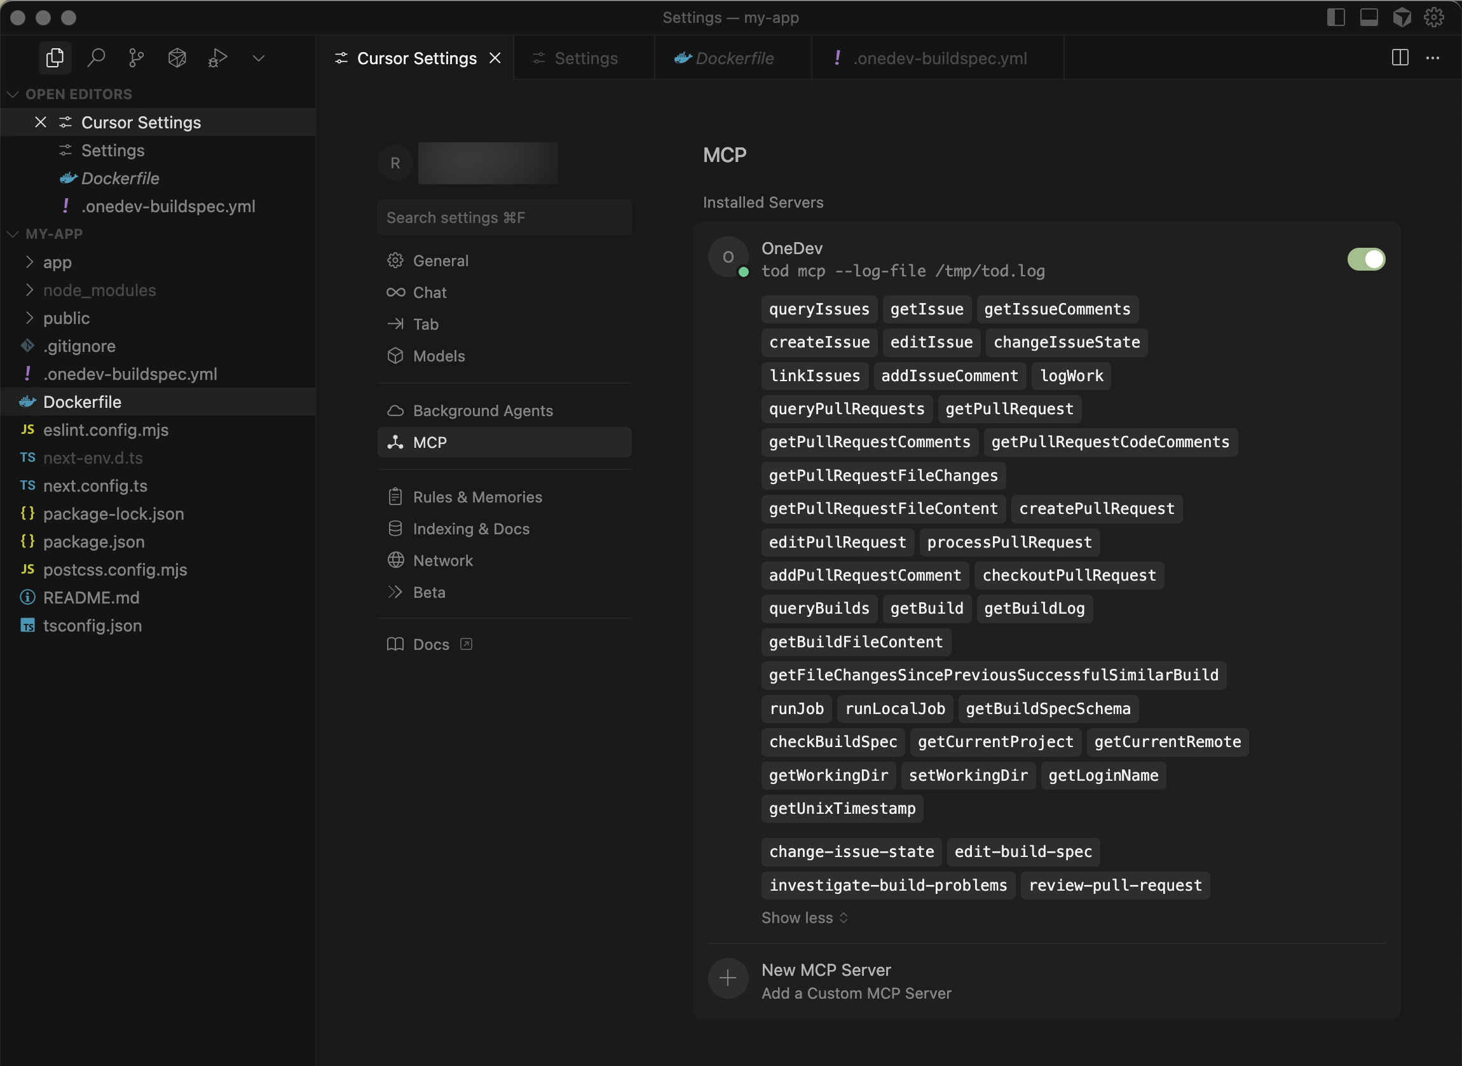1462x1066 pixels.
Task: Open the Explorer files icon
Action: [55, 58]
